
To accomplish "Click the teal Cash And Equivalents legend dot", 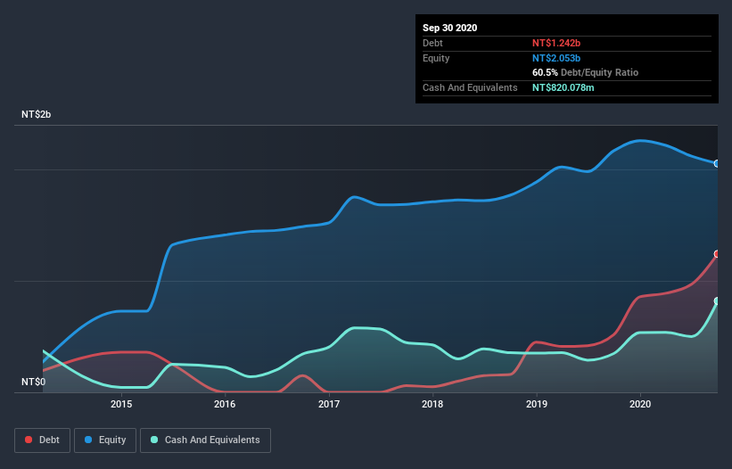I will point(154,440).
